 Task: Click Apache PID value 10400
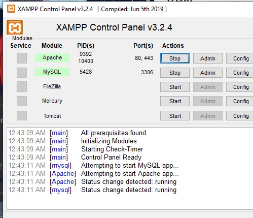click(86, 61)
